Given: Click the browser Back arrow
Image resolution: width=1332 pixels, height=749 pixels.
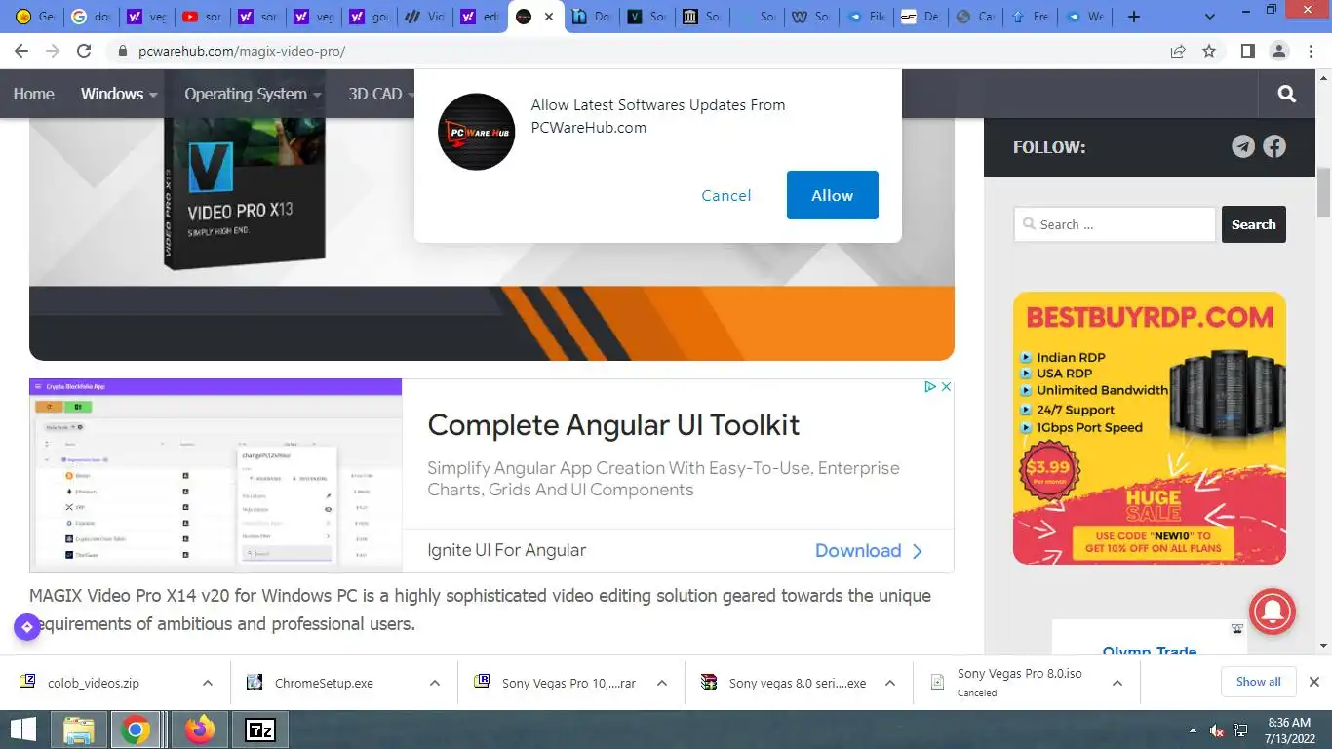Looking at the screenshot, I should (x=23, y=51).
